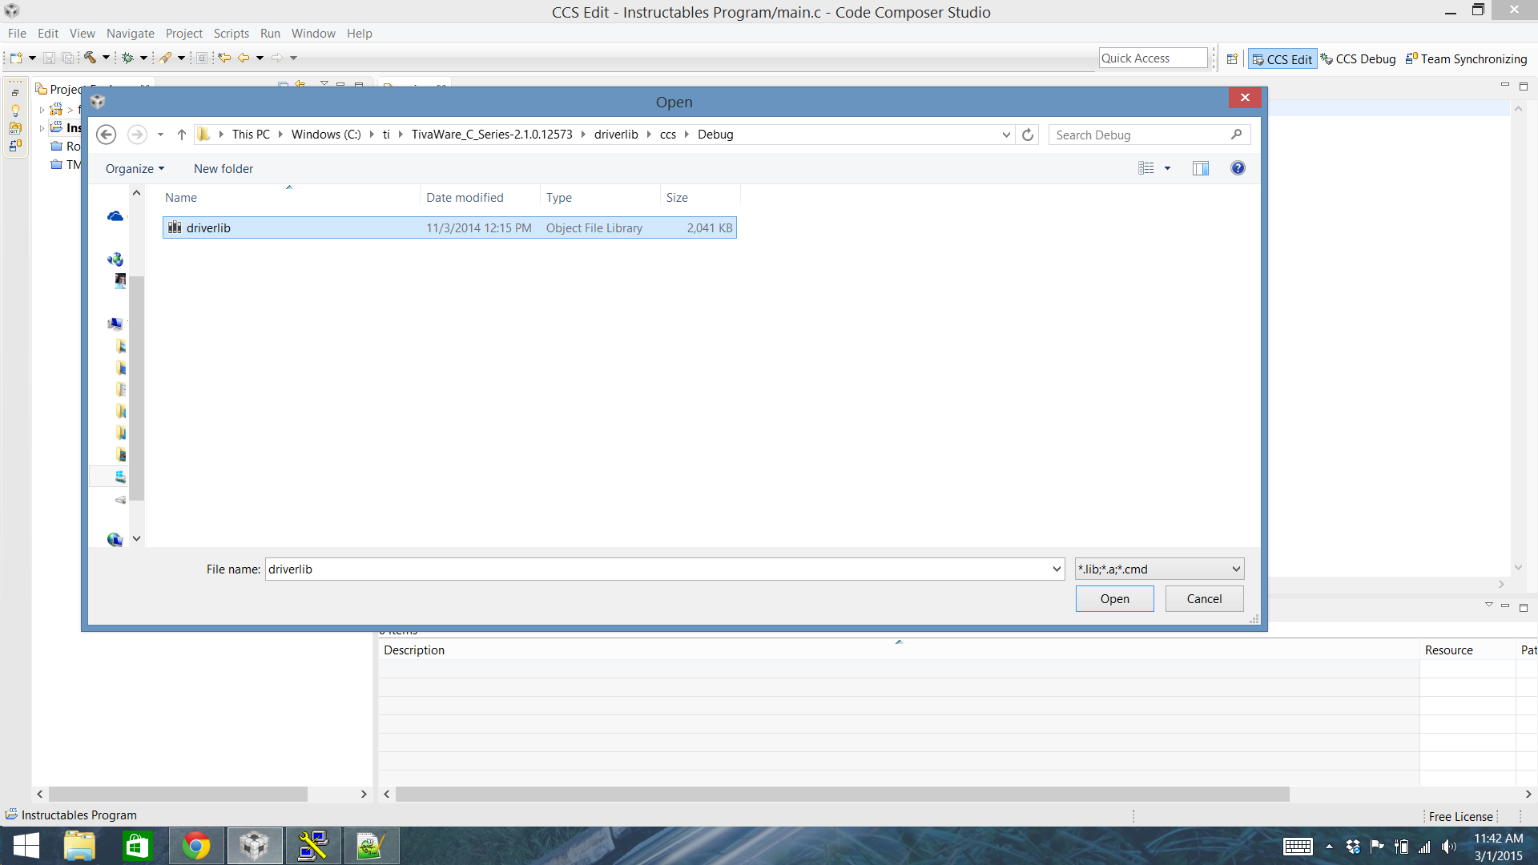Switch to CCS Debug perspective
This screenshot has height=865, width=1538.
coord(1359,59)
